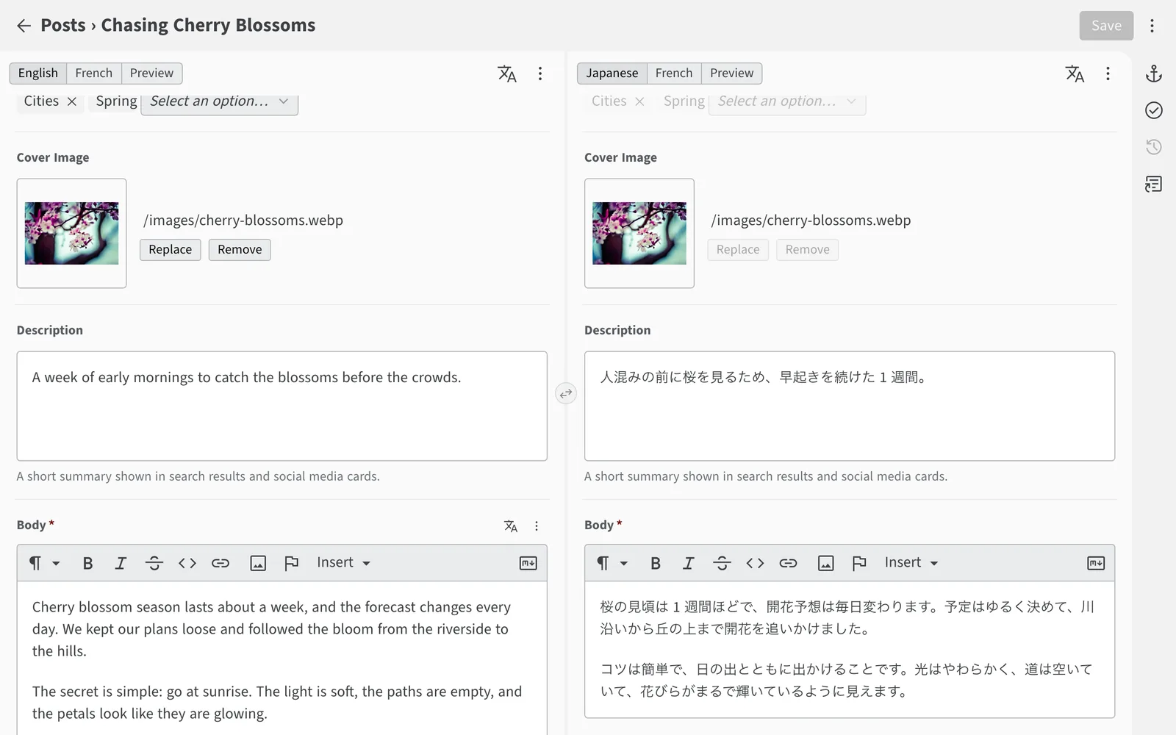
Task: Click the flag icon in the English Body toolbar
Action: pyautogui.click(x=291, y=563)
